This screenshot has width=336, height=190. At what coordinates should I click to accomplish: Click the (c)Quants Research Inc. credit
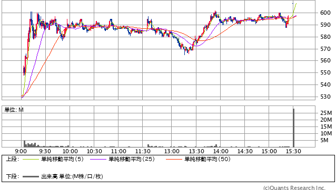pos(294,188)
